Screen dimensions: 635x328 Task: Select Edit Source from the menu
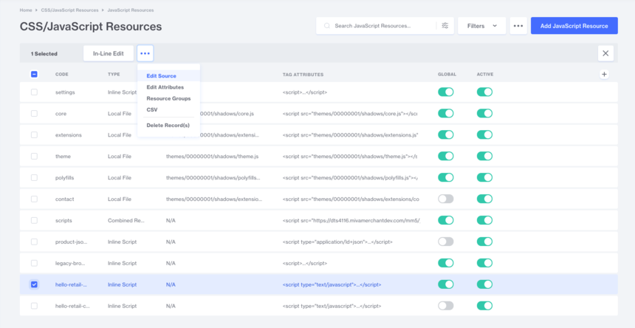161,76
